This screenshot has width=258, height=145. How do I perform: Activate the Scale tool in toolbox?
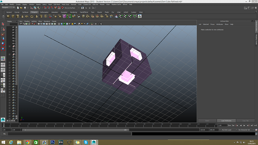(3, 49)
